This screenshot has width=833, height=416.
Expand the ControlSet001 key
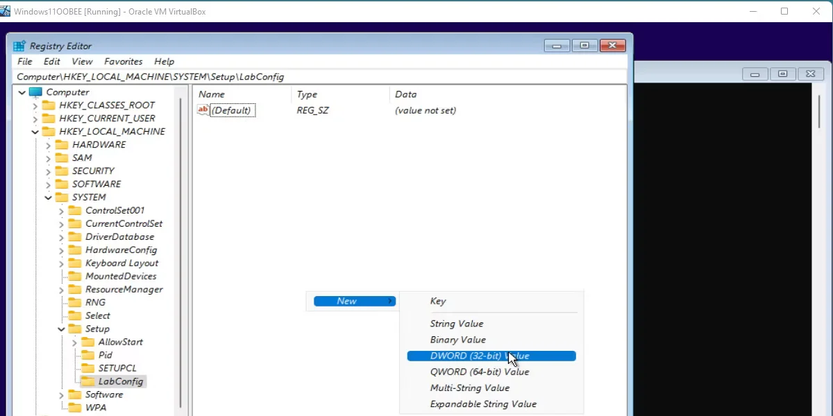point(60,210)
